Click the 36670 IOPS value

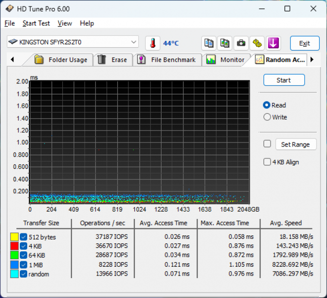click(111, 246)
